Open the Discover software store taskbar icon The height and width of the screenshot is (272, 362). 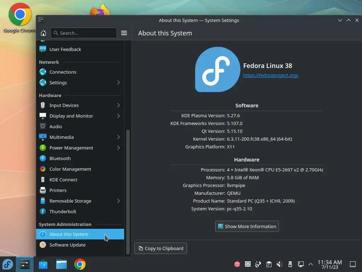[x=43, y=264]
